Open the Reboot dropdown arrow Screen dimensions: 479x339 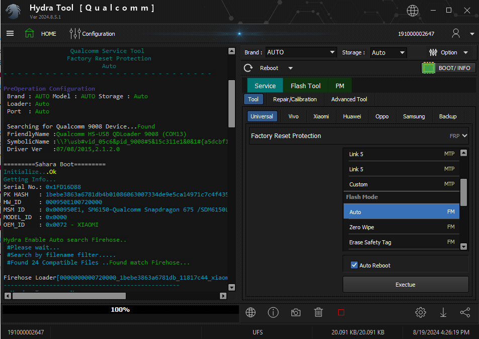[x=290, y=68]
